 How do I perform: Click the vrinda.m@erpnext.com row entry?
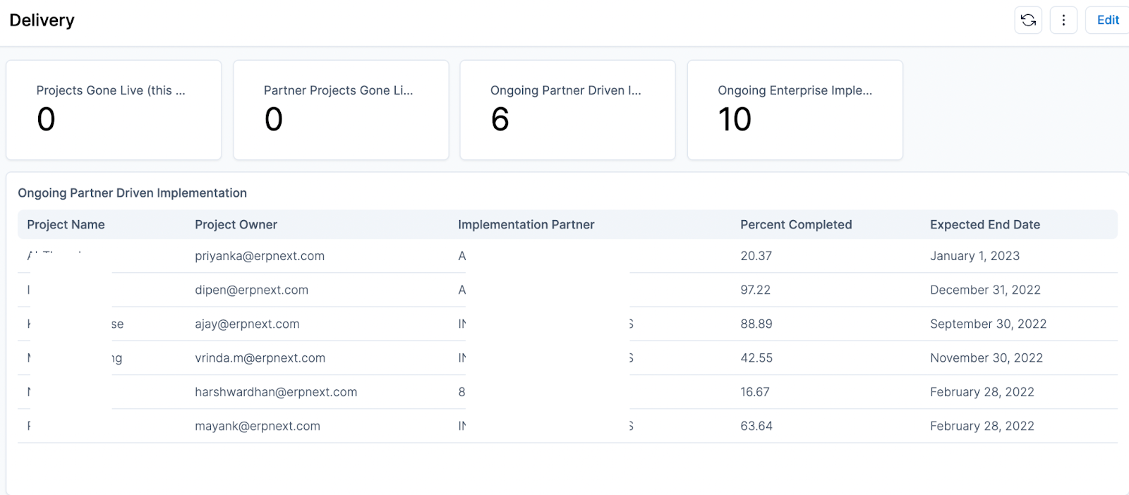(260, 358)
